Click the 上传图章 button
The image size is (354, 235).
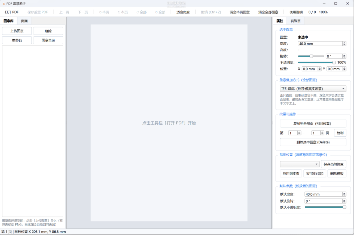click(x=17, y=31)
